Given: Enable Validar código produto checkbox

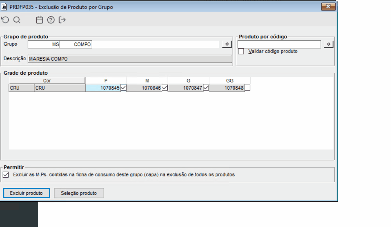Looking at the screenshot, I should coord(241,51).
